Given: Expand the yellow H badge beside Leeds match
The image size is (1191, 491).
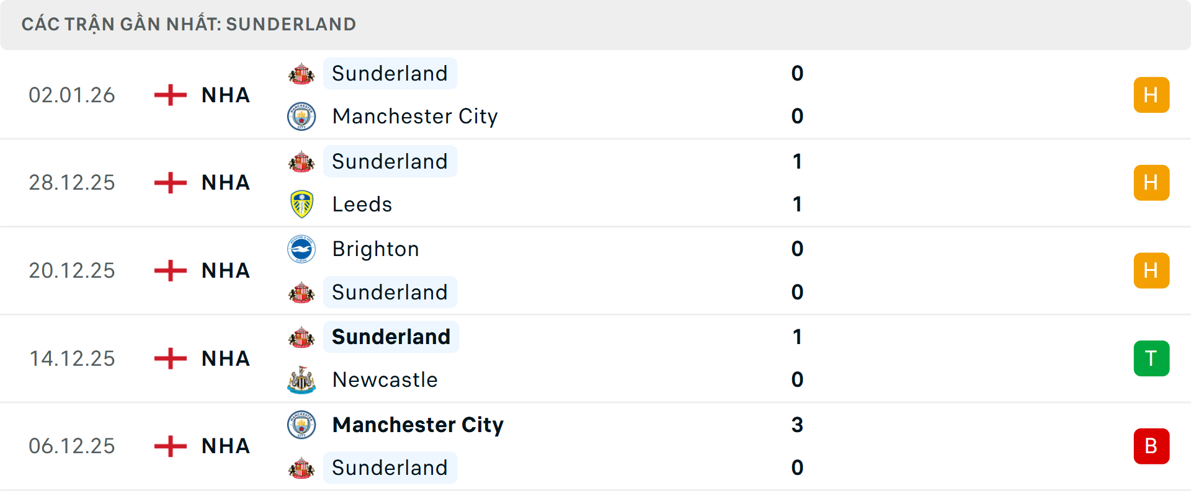Looking at the screenshot, I should 1152,182.
